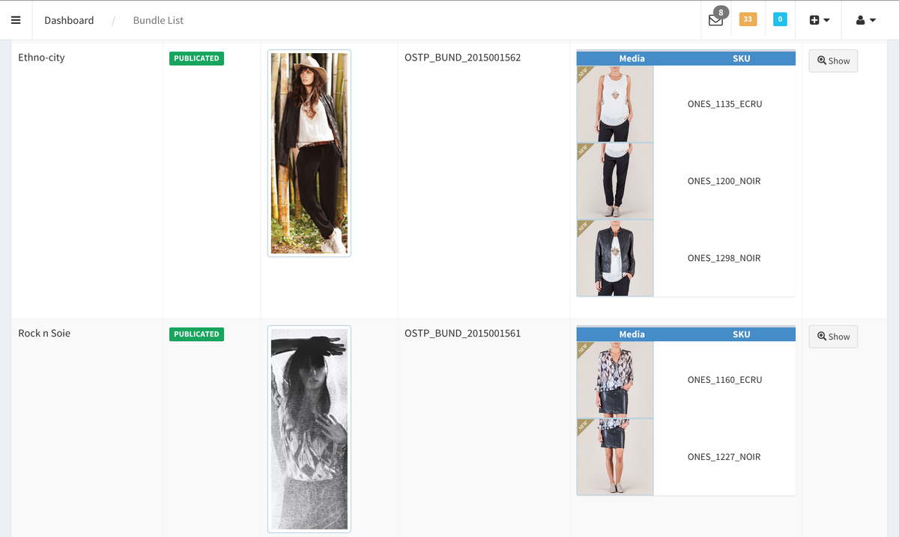899x537 pixels.
Task: Open the ONES_1298_NOIR jacket thumbnail
Action: click(x=614, y=257)
